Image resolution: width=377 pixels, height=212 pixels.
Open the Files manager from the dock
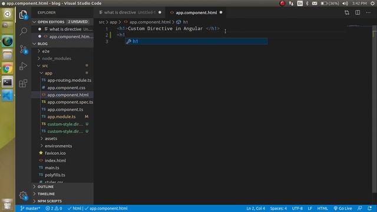pos(8,55)
